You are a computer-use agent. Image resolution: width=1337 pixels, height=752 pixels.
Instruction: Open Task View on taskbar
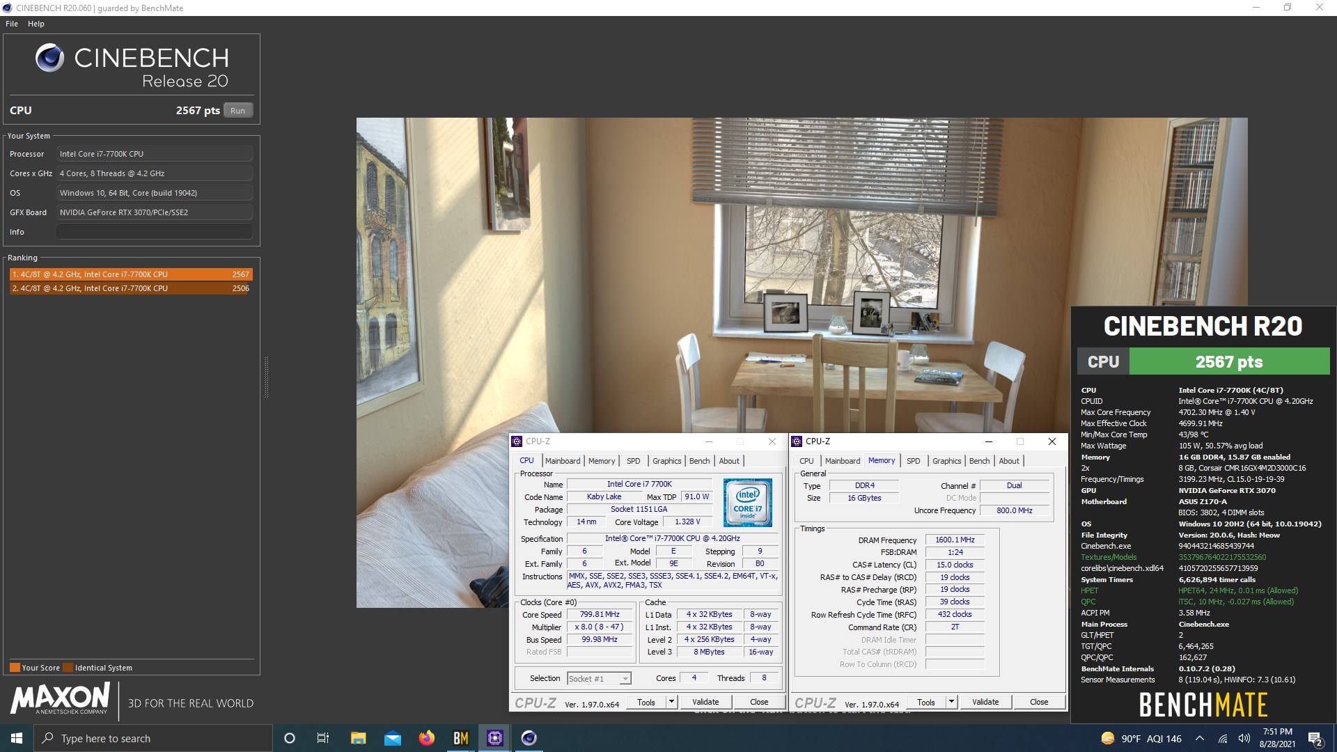click(323, 738)
